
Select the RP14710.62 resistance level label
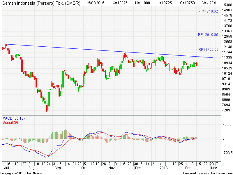(208, 11)
